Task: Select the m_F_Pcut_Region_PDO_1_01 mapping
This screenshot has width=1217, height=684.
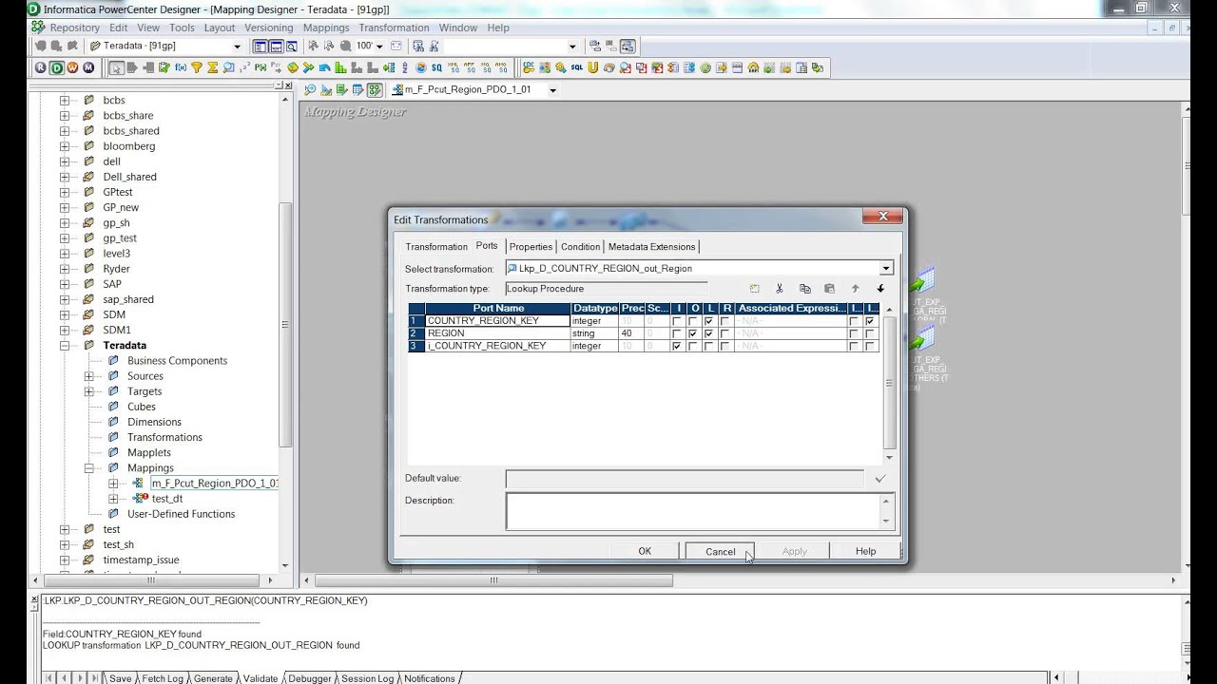Action: 215,484
